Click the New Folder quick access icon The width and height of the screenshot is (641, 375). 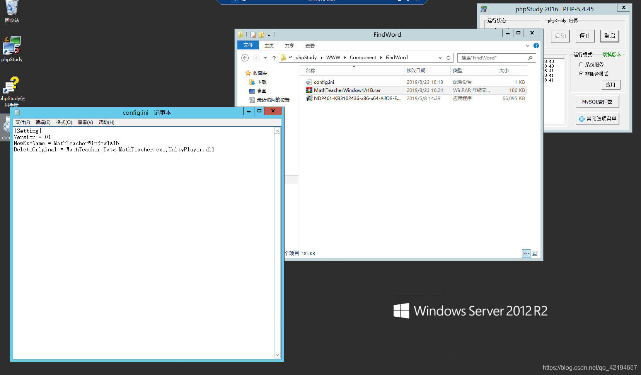click(x=262, y=35)
